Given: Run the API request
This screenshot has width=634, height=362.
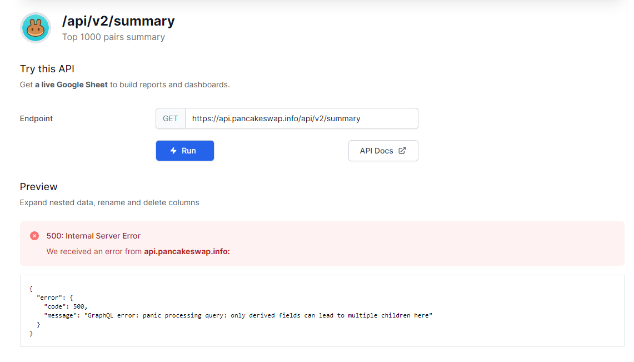Looking at the screenshot, I should coord(185,151).
